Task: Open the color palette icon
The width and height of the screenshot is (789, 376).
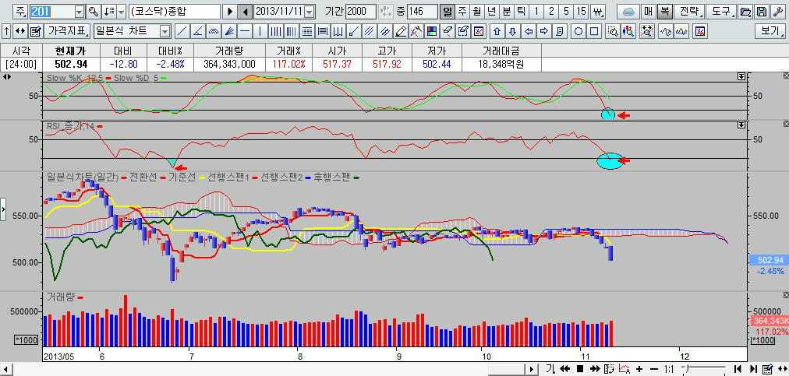Action: point(432,31)
